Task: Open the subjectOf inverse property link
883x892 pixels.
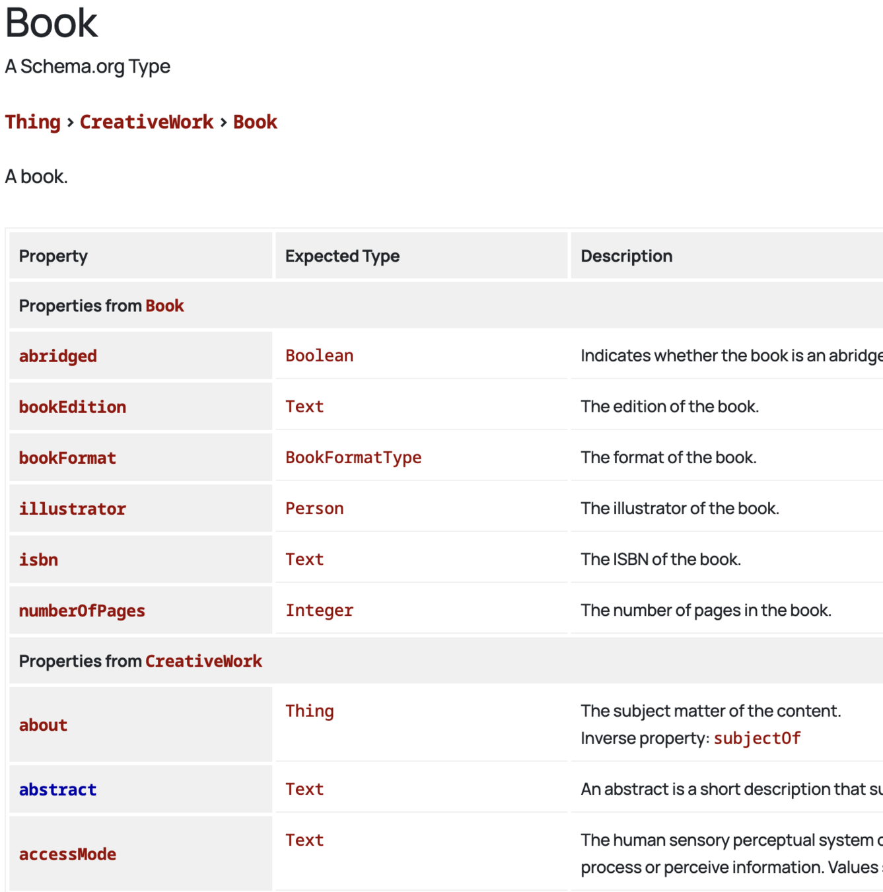Action: [757, 738]
